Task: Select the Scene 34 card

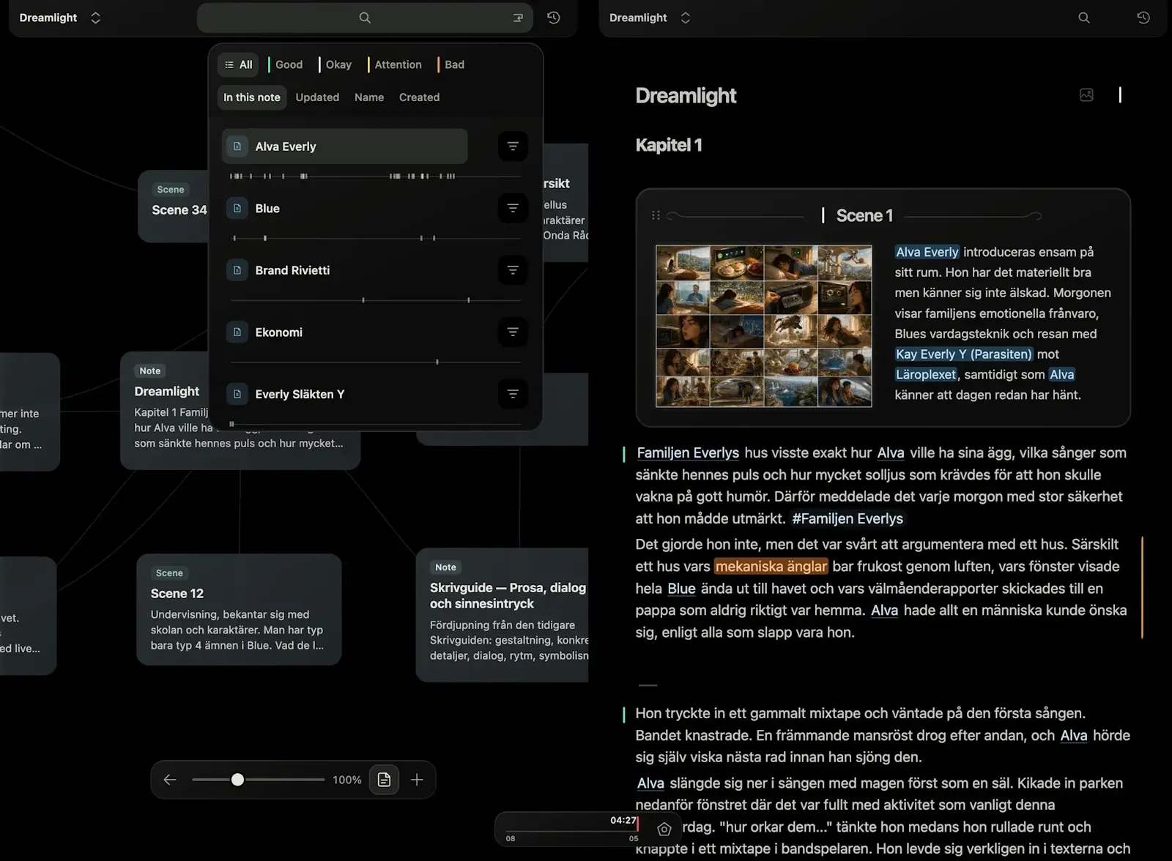Action: pos(174,206)
